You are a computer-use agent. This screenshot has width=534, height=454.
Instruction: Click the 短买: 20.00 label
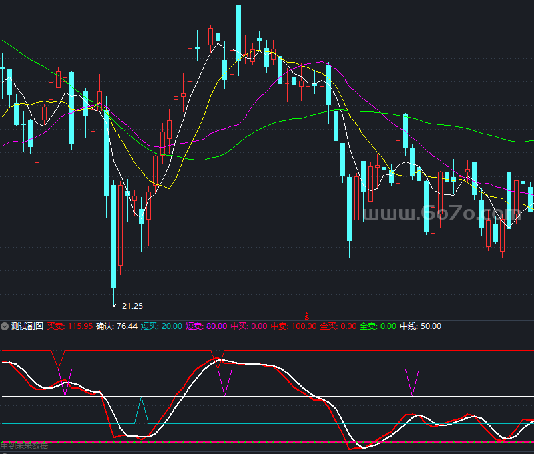coord(162,326)
